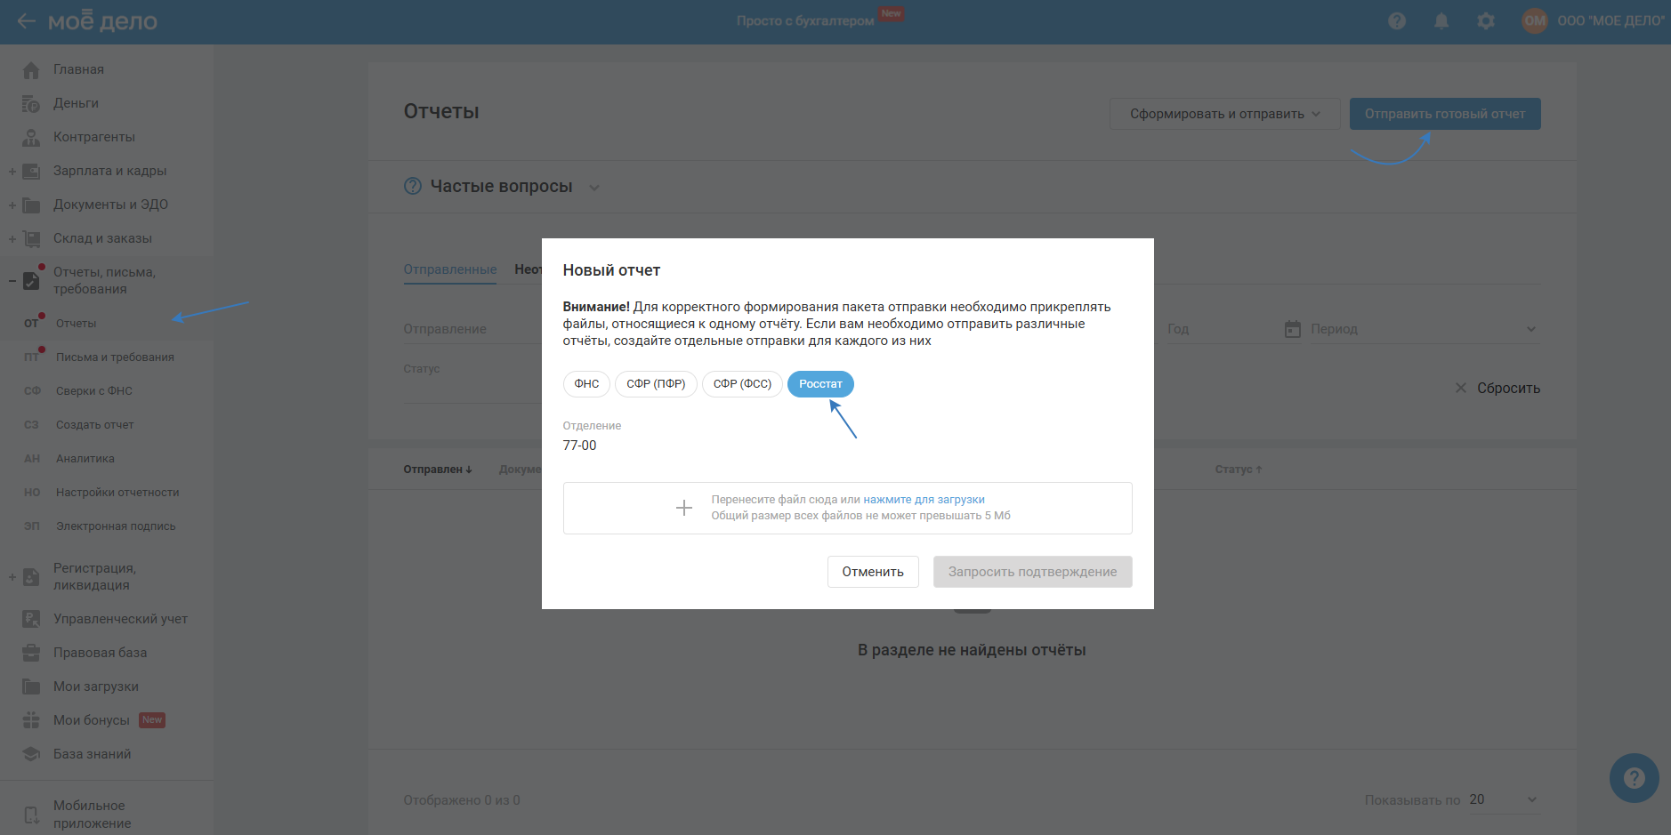1671x835 pixels.
Task: Open the help question mark in the header
Action: coord(1397,20)
